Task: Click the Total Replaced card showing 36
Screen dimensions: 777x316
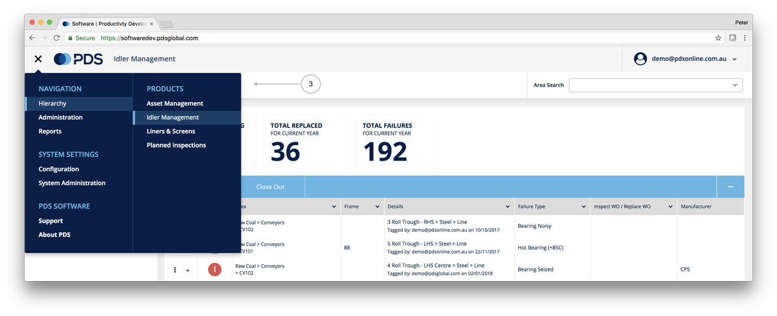Action: click(x=305, y=141)
